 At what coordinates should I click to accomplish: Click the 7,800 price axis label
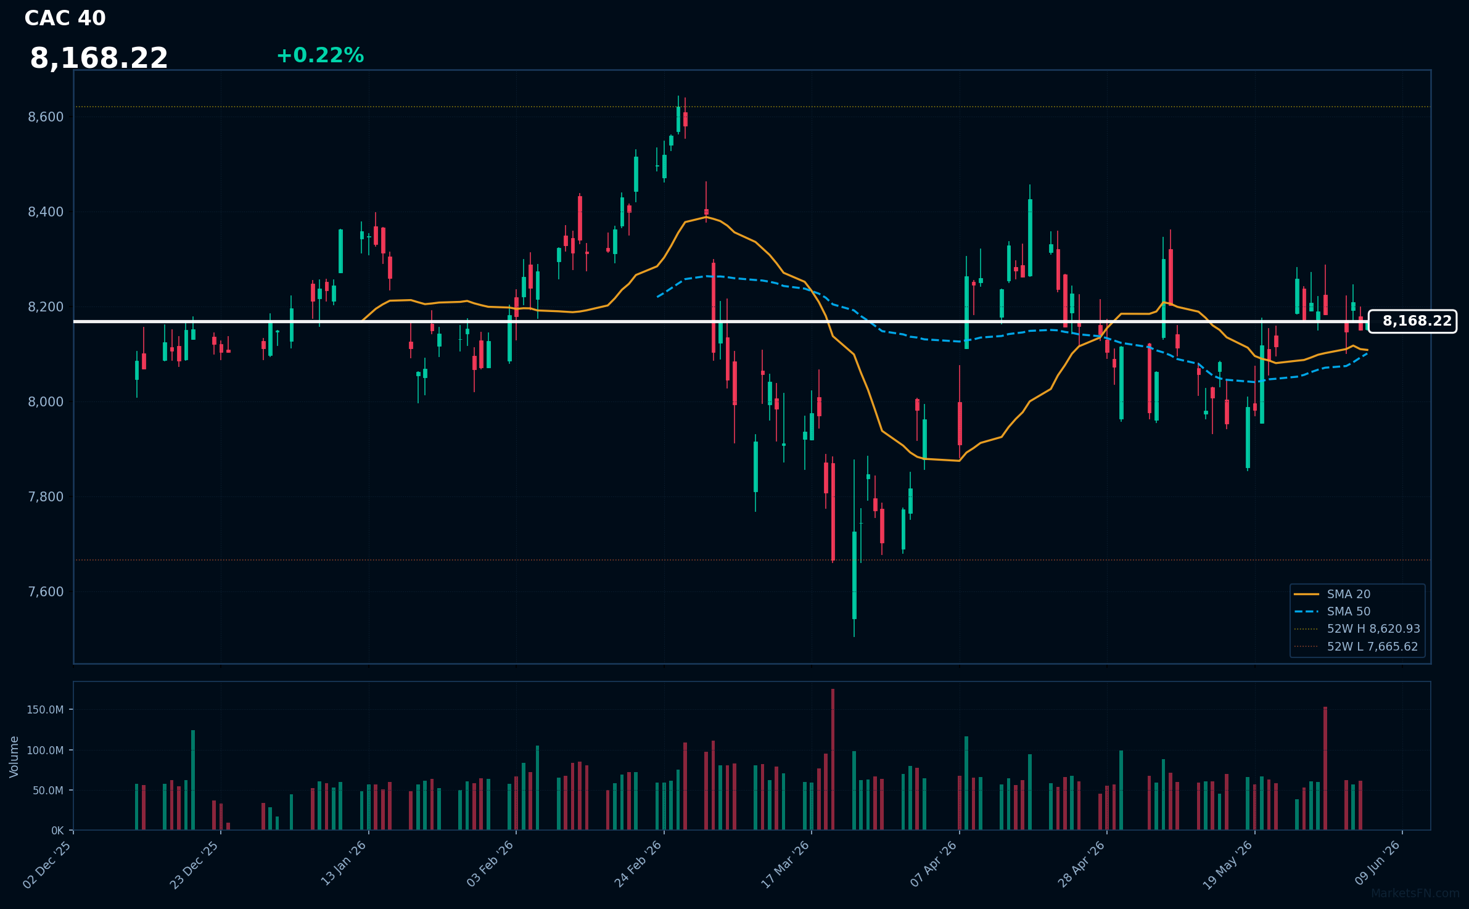46,497
